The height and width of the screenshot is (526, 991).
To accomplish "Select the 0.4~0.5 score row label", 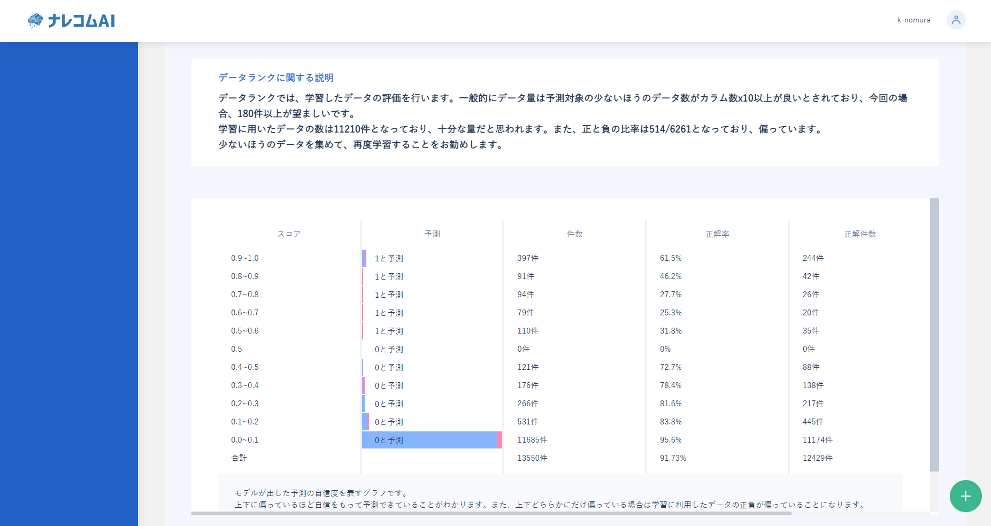I will tap(245, 367).
